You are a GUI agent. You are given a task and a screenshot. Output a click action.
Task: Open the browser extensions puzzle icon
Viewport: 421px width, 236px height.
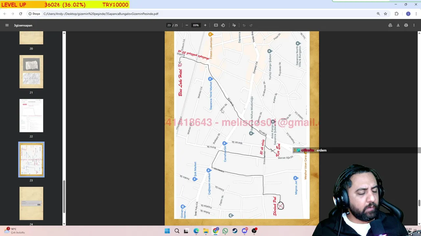point(397,14)
